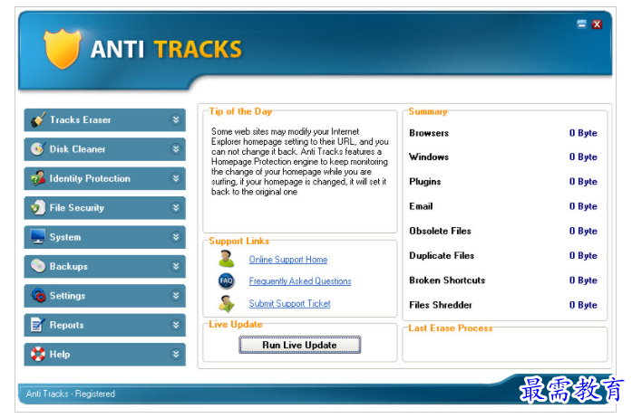Expand the Disk Cleaner chevron
The width and height of the screenshot is (632, 418).
tap(176, 149)
